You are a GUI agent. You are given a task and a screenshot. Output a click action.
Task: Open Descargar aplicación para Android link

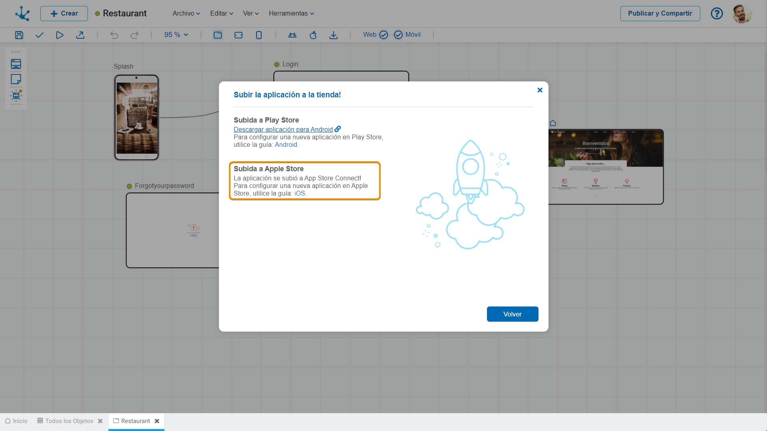(x=283, y=129)
